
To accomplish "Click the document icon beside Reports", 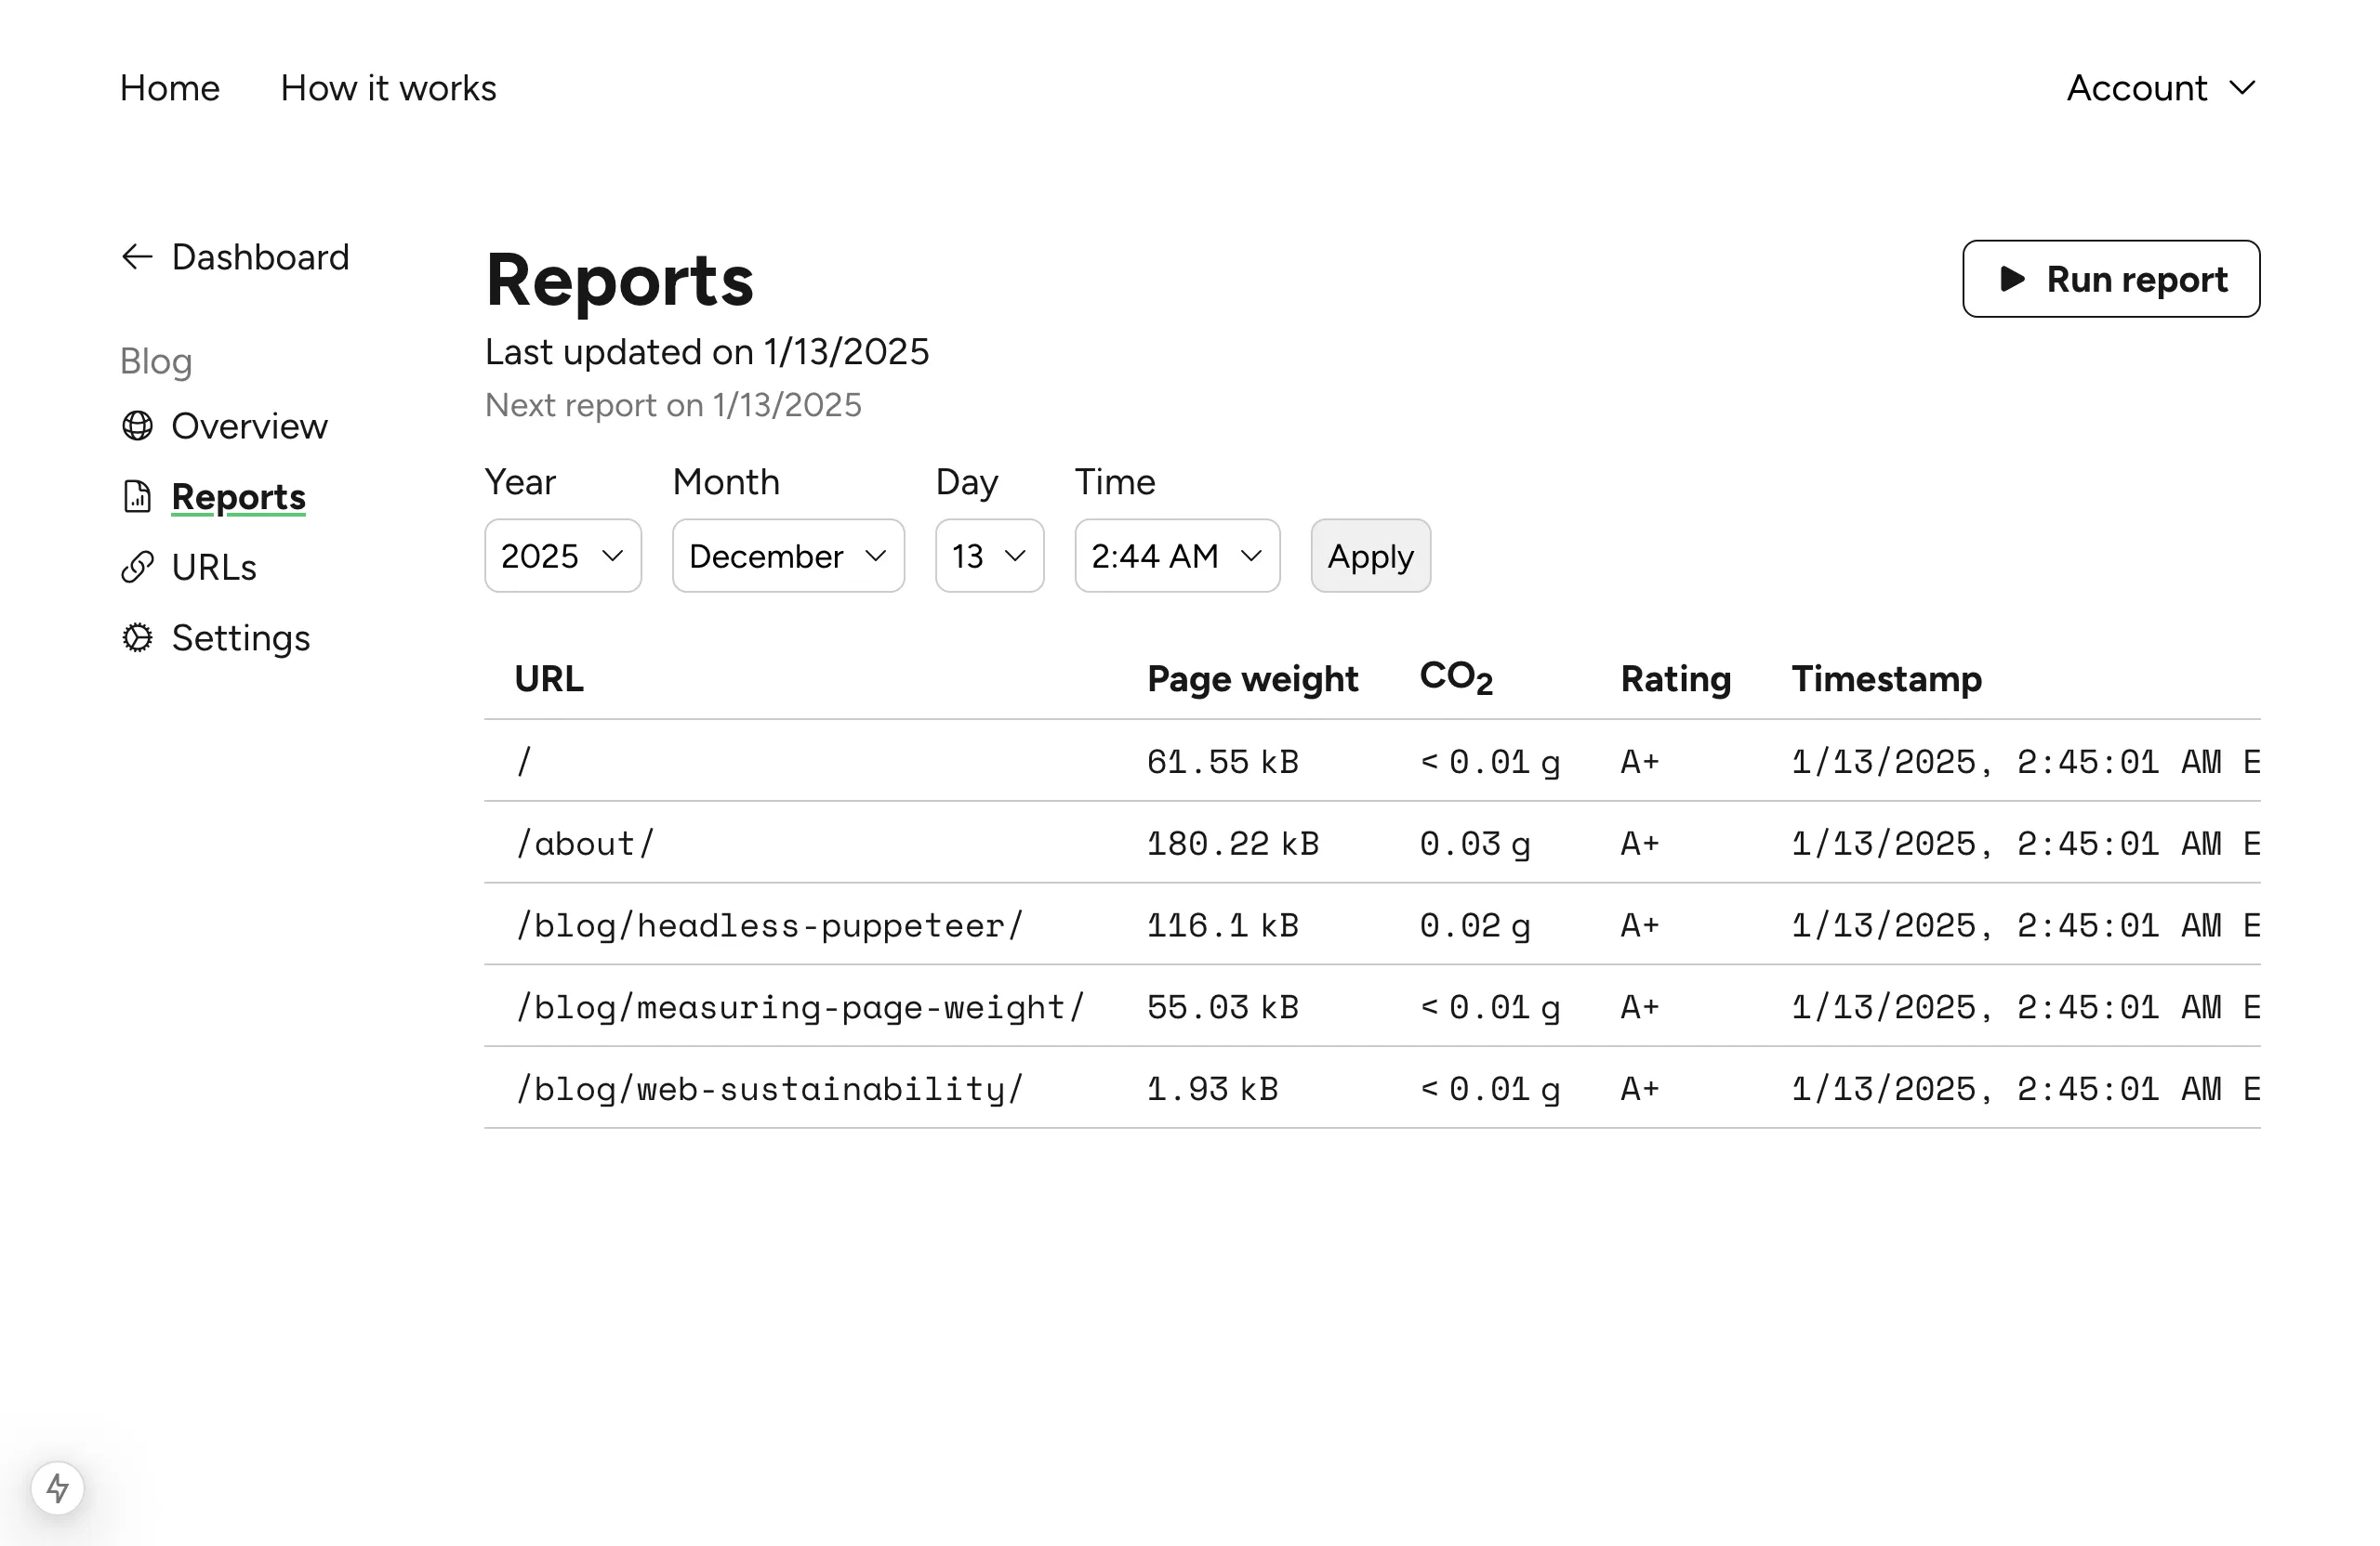I will (x=137, y=496).
